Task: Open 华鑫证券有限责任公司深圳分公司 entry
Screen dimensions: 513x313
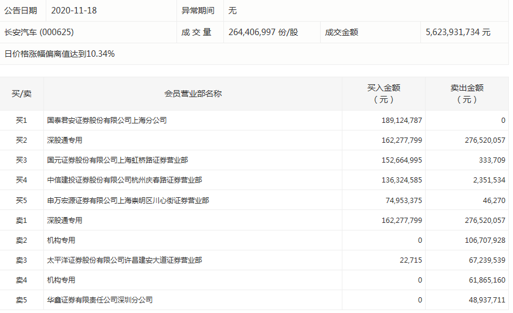Action: point(100,300)
